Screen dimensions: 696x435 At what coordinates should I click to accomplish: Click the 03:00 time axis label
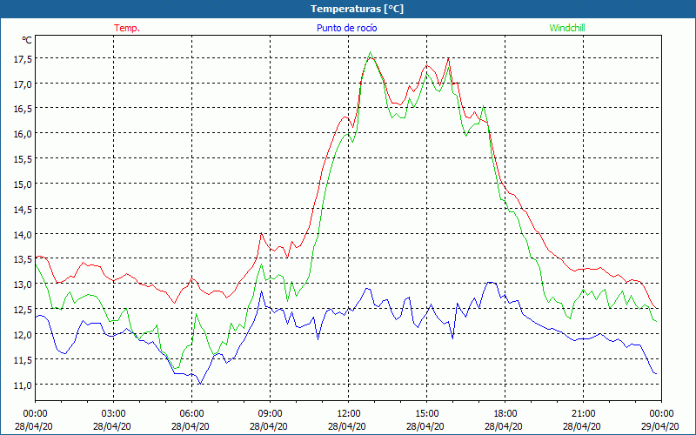click(x=114, y=414)
